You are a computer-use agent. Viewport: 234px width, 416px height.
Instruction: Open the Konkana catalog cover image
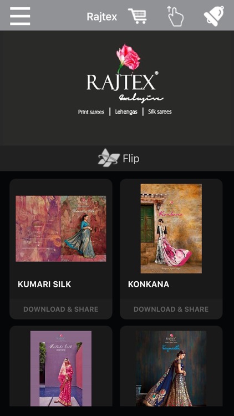171,229
